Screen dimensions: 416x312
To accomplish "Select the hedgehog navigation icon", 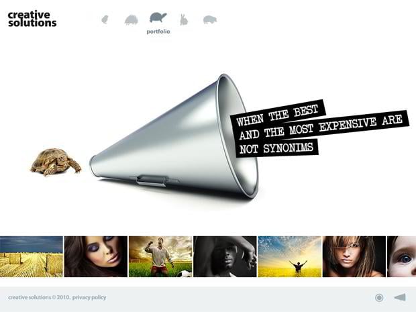I will point(131,20).
